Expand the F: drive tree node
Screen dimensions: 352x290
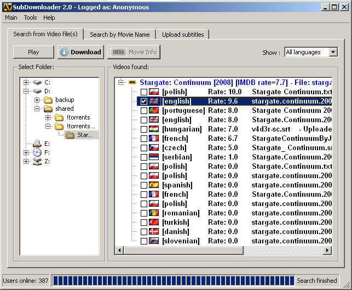[x=26, y=152]
